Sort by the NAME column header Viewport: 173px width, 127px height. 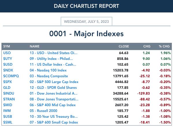pyautogui.click(x=35, y=46)
